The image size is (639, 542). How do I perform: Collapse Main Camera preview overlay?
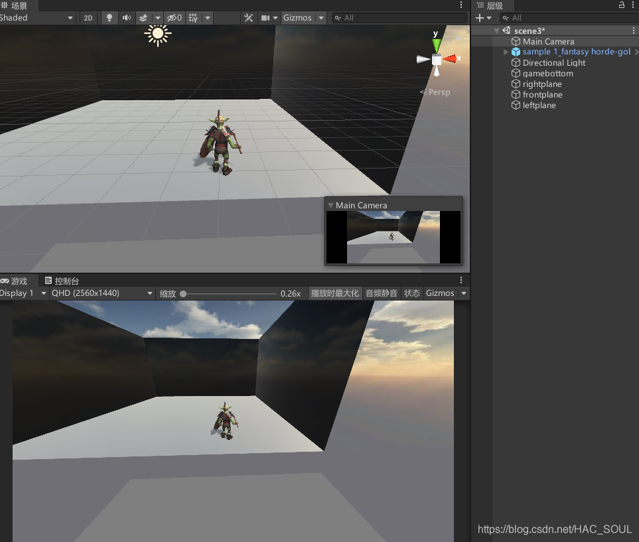330,206
